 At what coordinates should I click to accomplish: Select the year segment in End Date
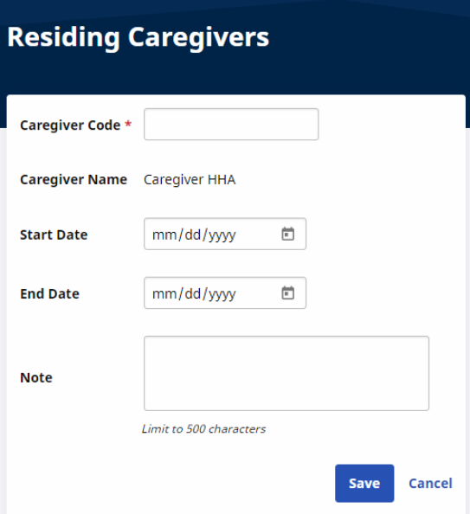pyautogui.click(x=222, y=293)
